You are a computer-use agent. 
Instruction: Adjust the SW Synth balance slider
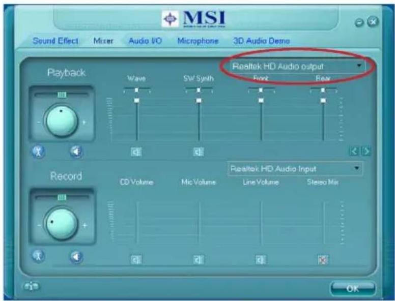point(199,90)
